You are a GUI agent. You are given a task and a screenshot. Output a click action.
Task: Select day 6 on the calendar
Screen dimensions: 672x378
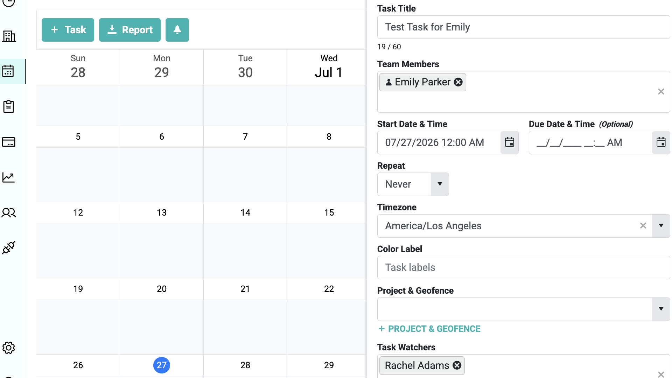coord(162,136)
